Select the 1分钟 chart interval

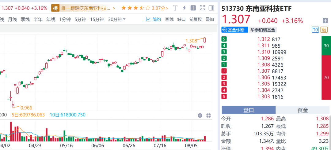(x=65, y=20)
